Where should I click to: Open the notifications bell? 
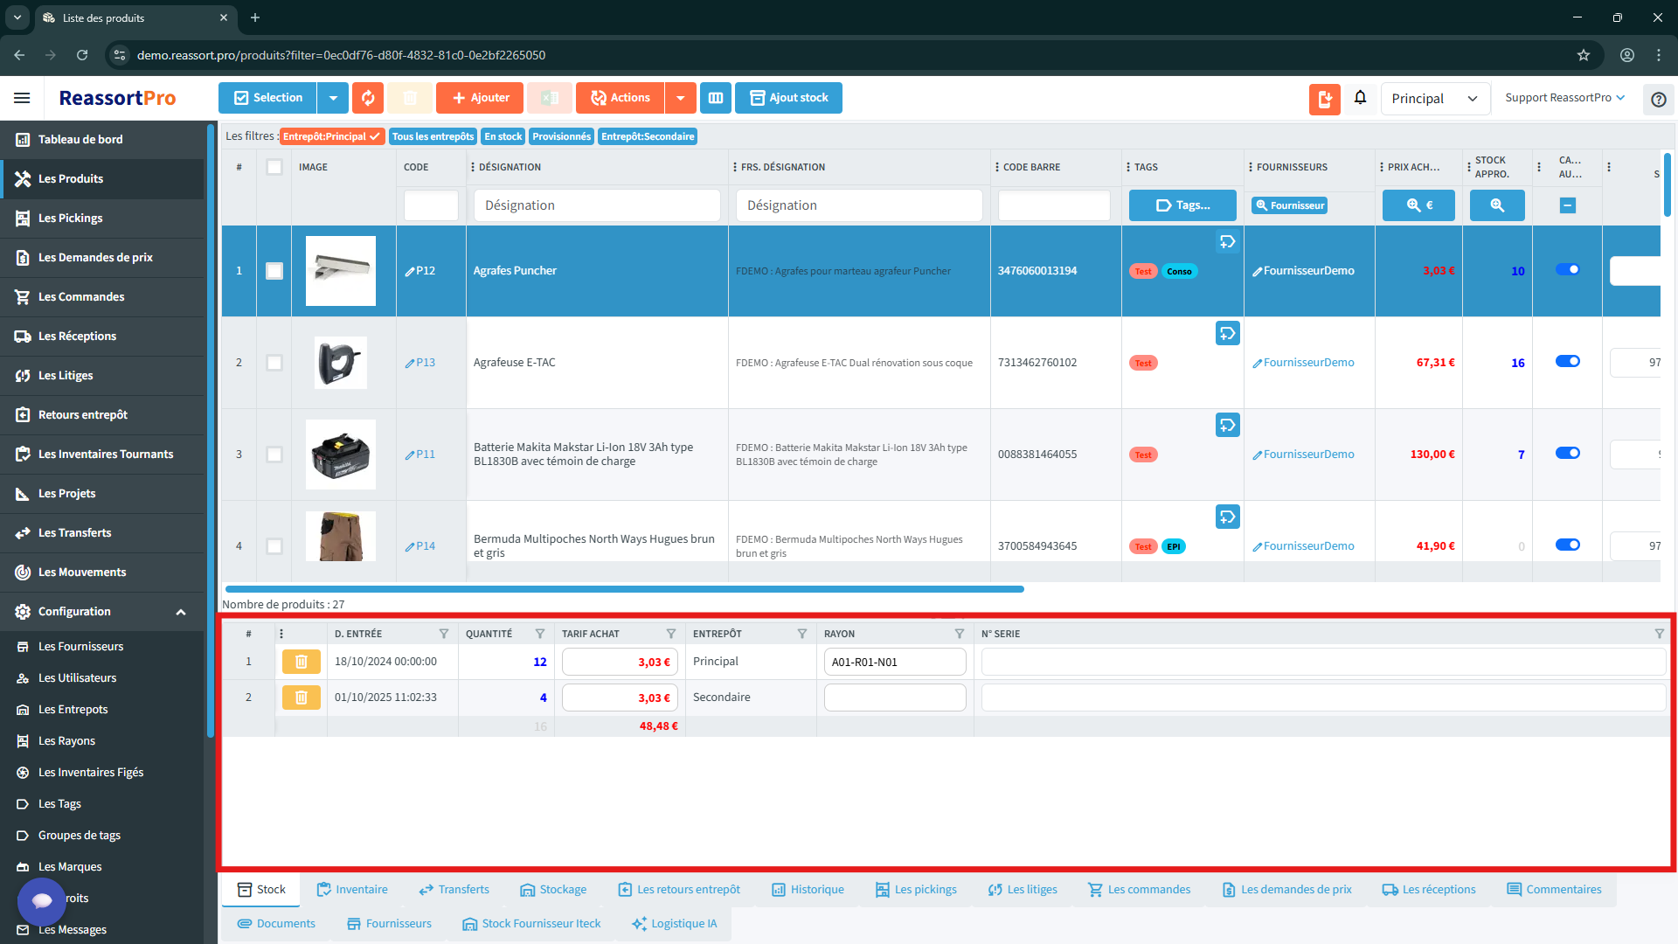pos(1360,97)
